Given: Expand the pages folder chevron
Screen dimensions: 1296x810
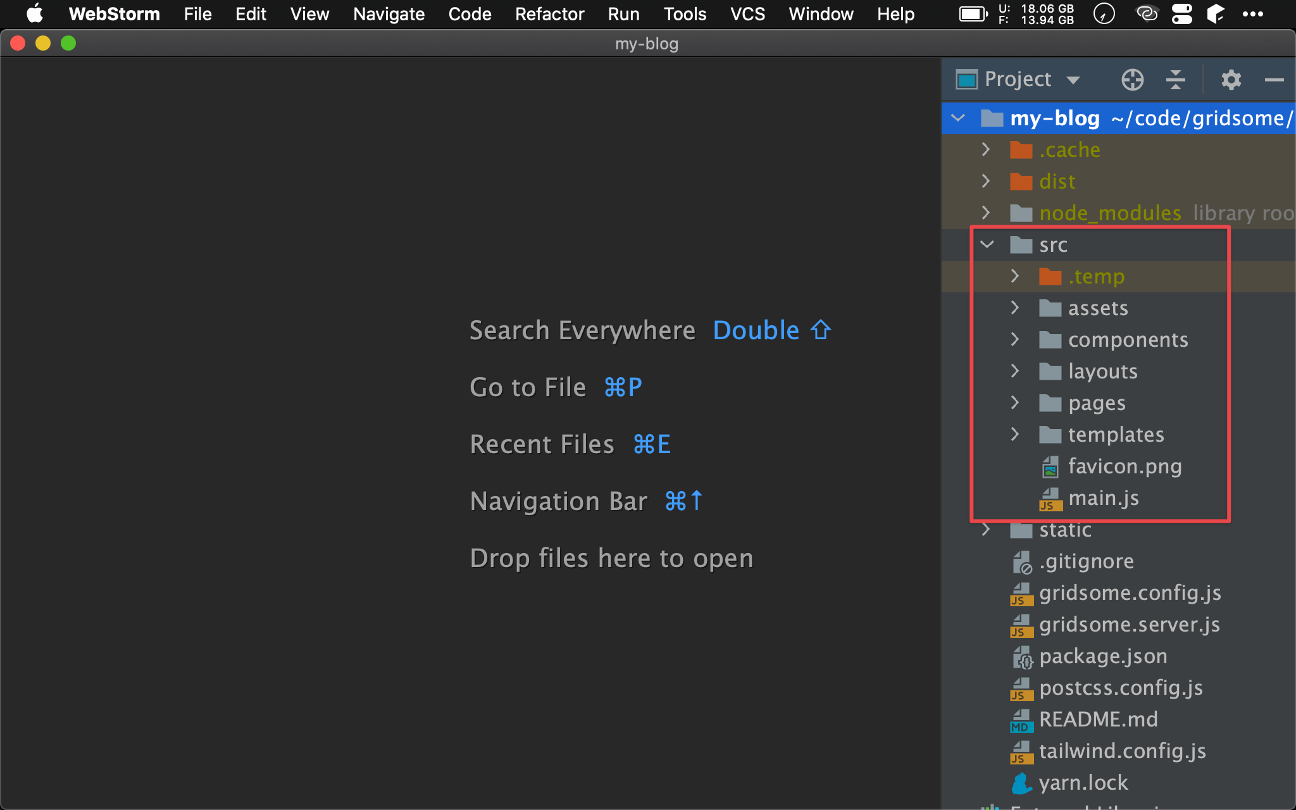Looking at the screenshot, I should (1014, 402).
